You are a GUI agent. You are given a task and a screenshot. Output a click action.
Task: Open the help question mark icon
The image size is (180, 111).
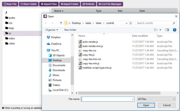tap(174, 30)
